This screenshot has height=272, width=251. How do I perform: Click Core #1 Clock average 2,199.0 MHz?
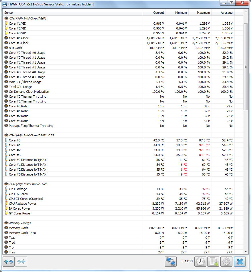[224, 38]
